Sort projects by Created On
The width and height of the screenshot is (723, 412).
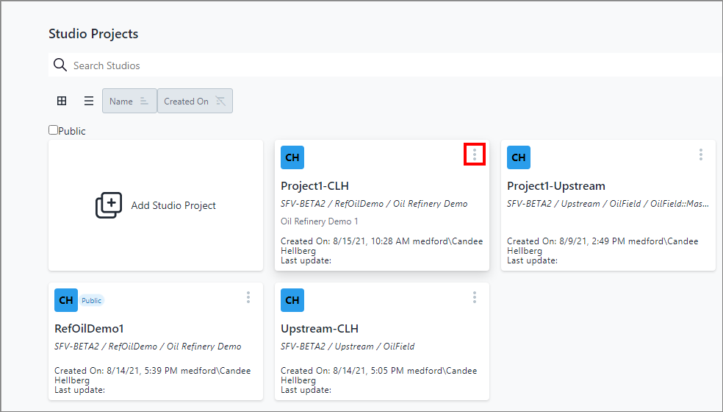[195, 102]
